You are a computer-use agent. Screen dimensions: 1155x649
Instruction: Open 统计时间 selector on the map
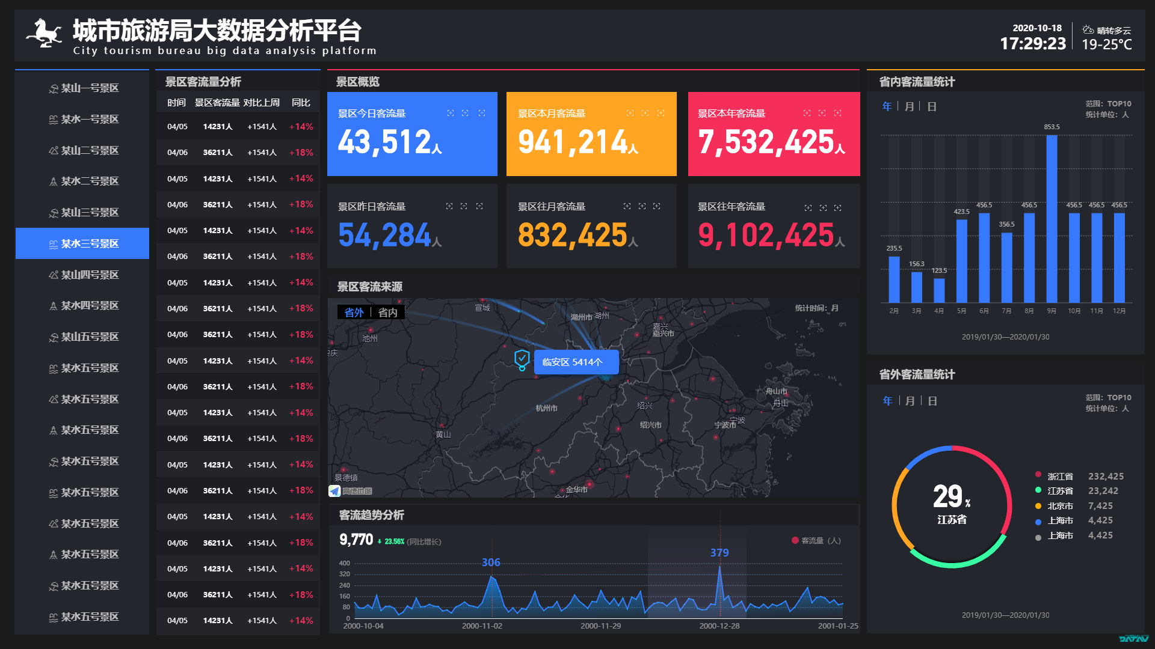pyautogui.click(x=816, y=308)
